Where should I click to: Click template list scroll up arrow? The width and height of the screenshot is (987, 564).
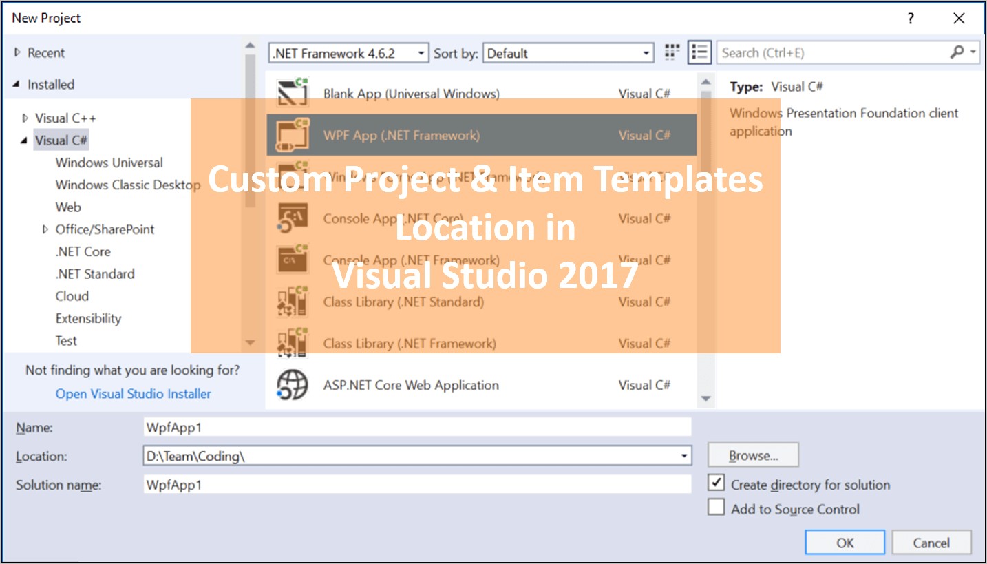coord(705,82)
